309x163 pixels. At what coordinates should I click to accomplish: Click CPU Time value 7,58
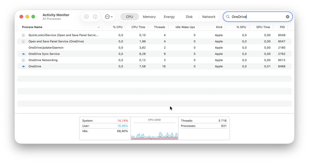[x=142, y=66]
